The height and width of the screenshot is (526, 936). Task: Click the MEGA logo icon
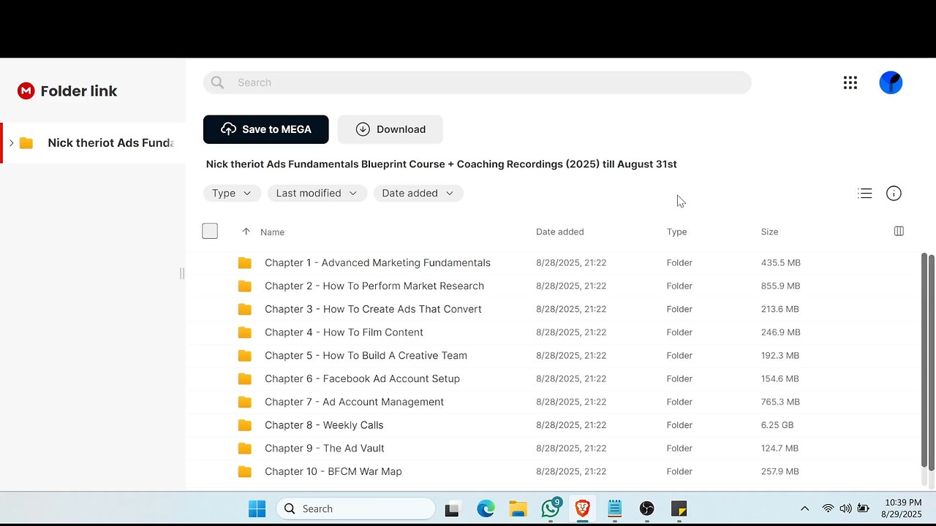pos(26,91)
